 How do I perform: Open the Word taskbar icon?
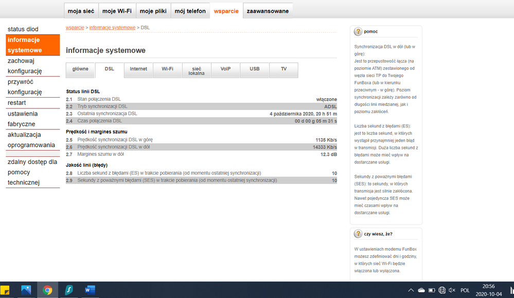tap(90, 290)
